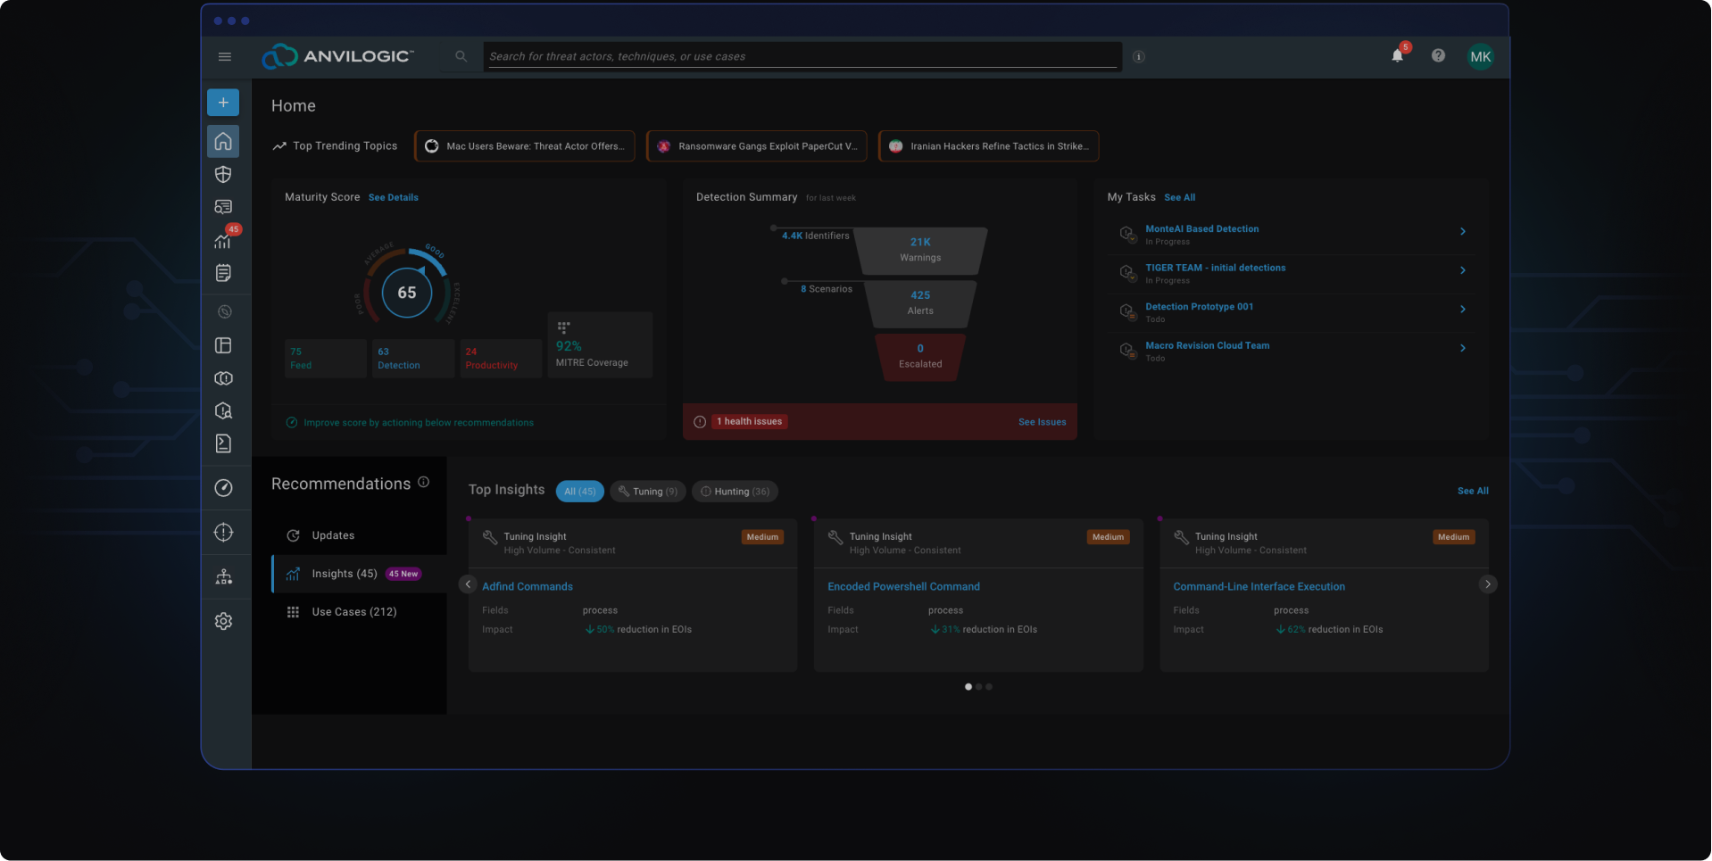
Task: Expand the MonteAI Based Detection task chevron
Action: (x=1462, y=231)
